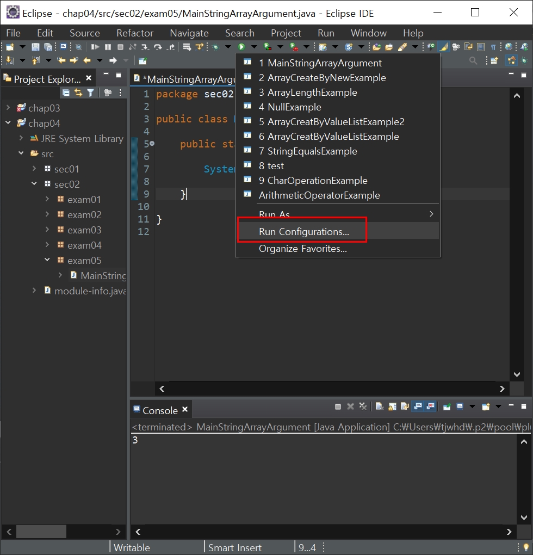This screenshot has width=533, height=555.
Task: Click the Debug bug icon
Action: point(216,47)
